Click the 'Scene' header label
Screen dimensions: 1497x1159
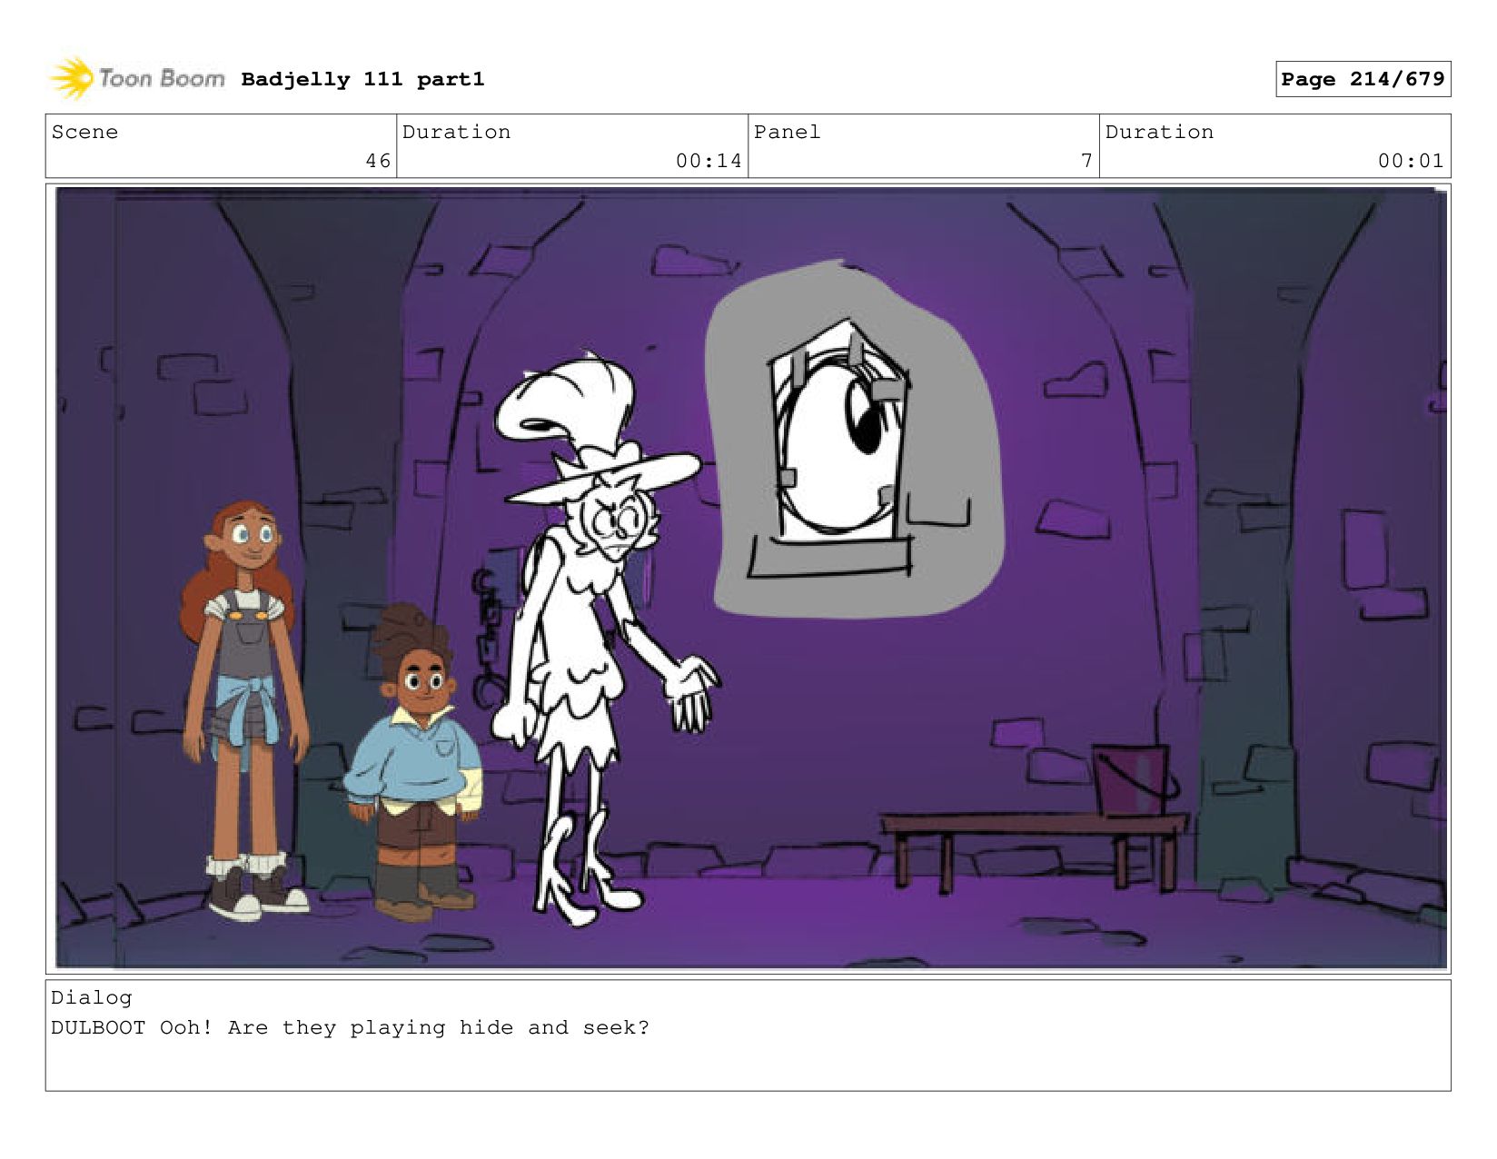[84, 132]
